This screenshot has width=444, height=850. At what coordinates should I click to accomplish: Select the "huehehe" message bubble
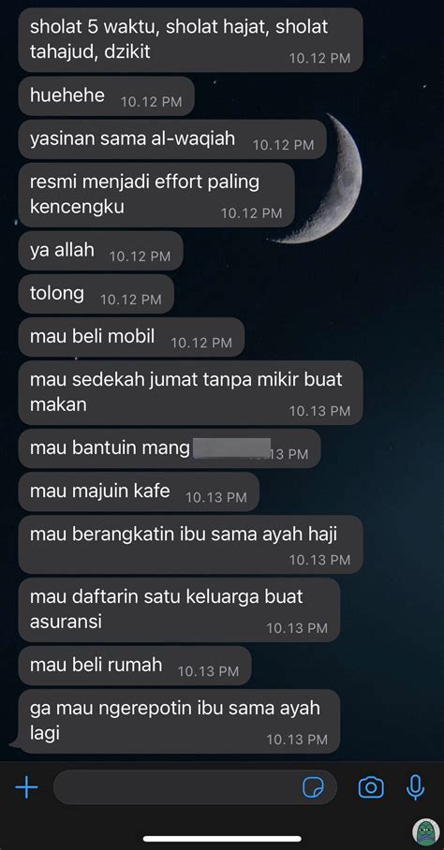pyautogui.click(x=106, y=95)
